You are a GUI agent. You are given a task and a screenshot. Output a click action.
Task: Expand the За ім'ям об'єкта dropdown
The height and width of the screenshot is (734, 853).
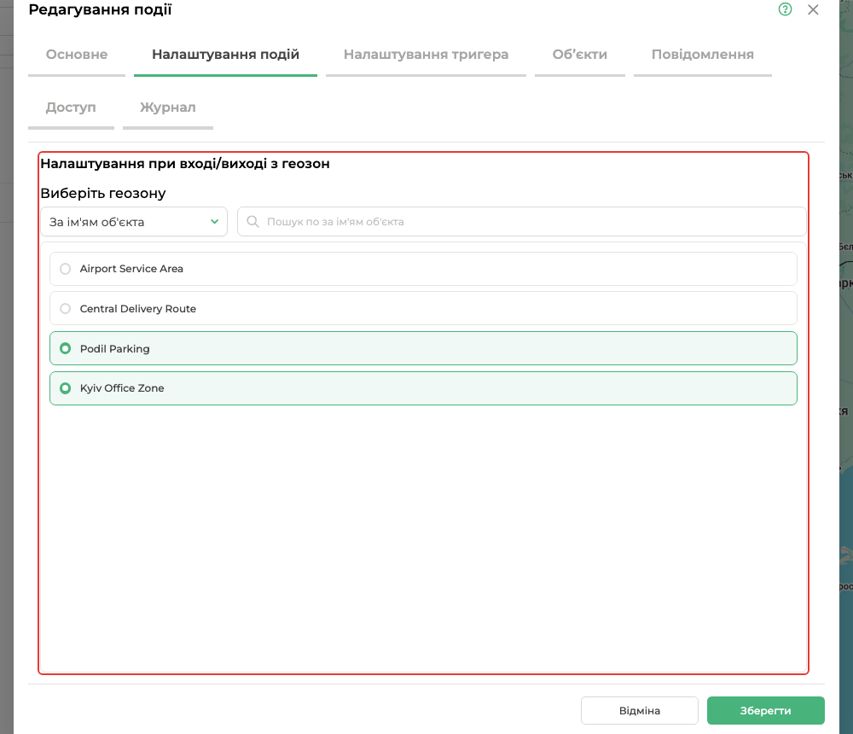click(x=134, y=222)
